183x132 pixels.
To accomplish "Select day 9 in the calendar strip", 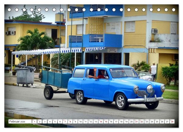I will (75, 122).
